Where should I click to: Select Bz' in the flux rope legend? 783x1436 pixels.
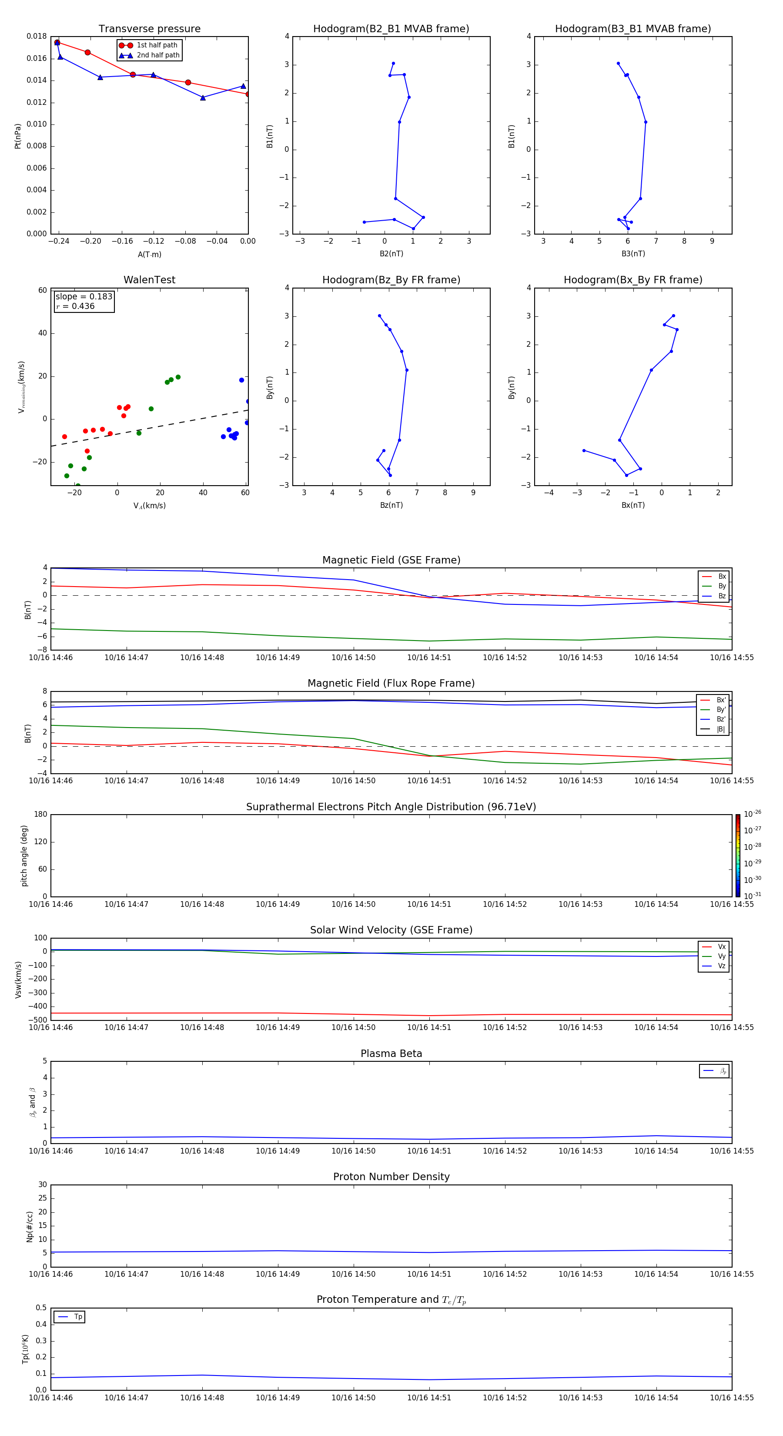[x=713, y=719]
